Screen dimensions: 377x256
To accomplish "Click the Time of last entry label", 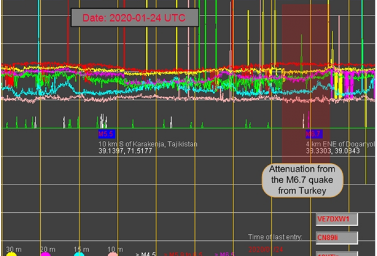I will tap(275, 237).
